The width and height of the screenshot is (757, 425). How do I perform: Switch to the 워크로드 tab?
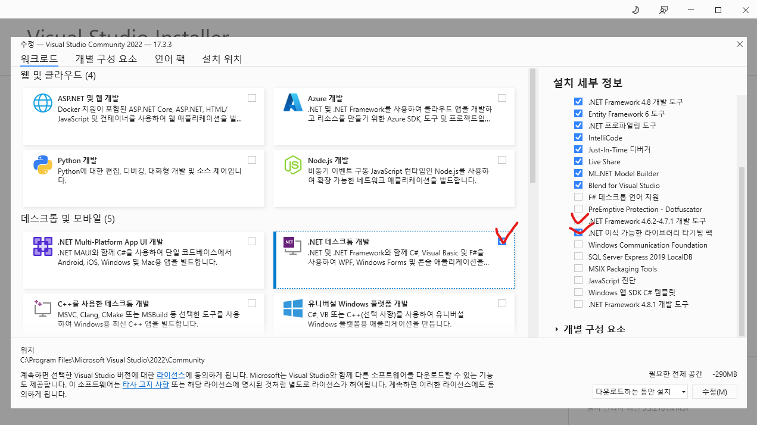click(x=39, y=58)
